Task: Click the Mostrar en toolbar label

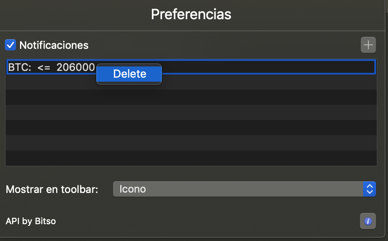Action: [52, 189]
